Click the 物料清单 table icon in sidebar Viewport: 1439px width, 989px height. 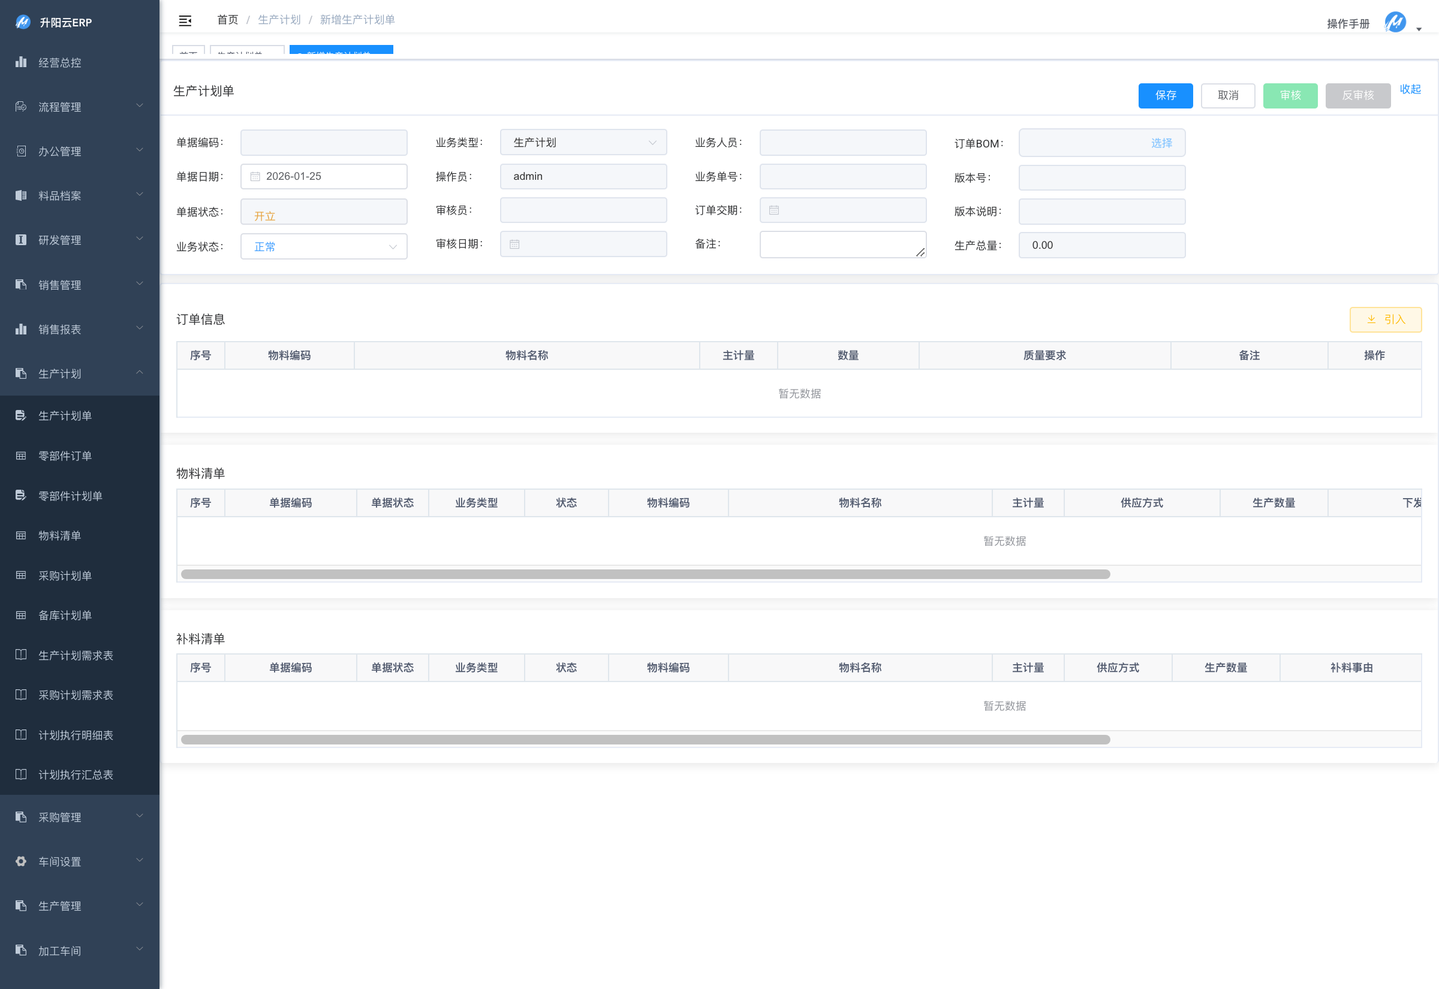[x=21, y=535]
